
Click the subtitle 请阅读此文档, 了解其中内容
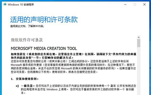coord(27,26)
